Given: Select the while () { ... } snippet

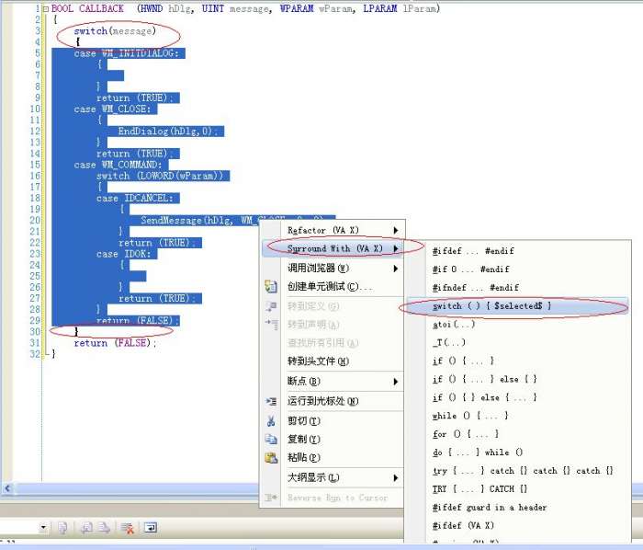Looking at the screenshot, I should pyautogui.click(x=517, y=416).
